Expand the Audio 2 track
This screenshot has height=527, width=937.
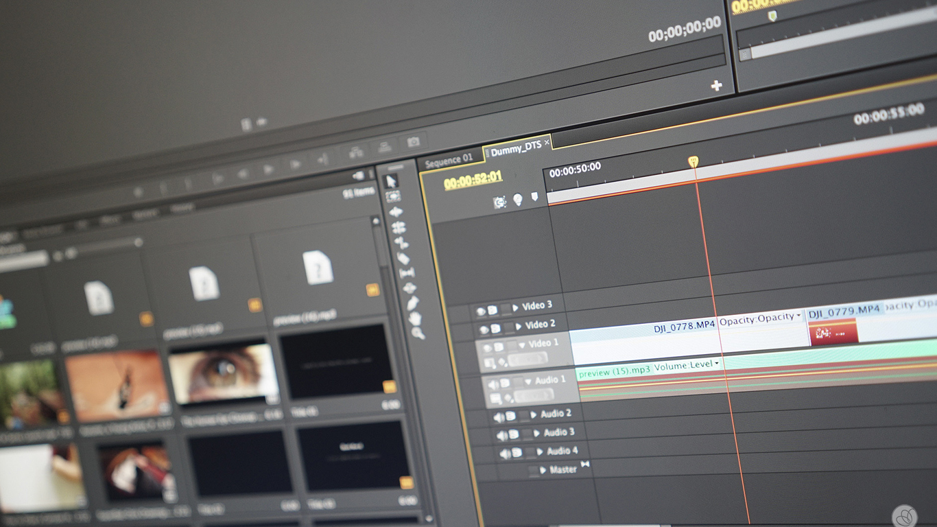click(534, 414)
